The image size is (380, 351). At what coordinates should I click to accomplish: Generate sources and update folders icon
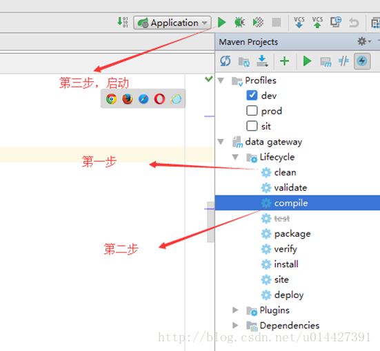pos(244,61)
